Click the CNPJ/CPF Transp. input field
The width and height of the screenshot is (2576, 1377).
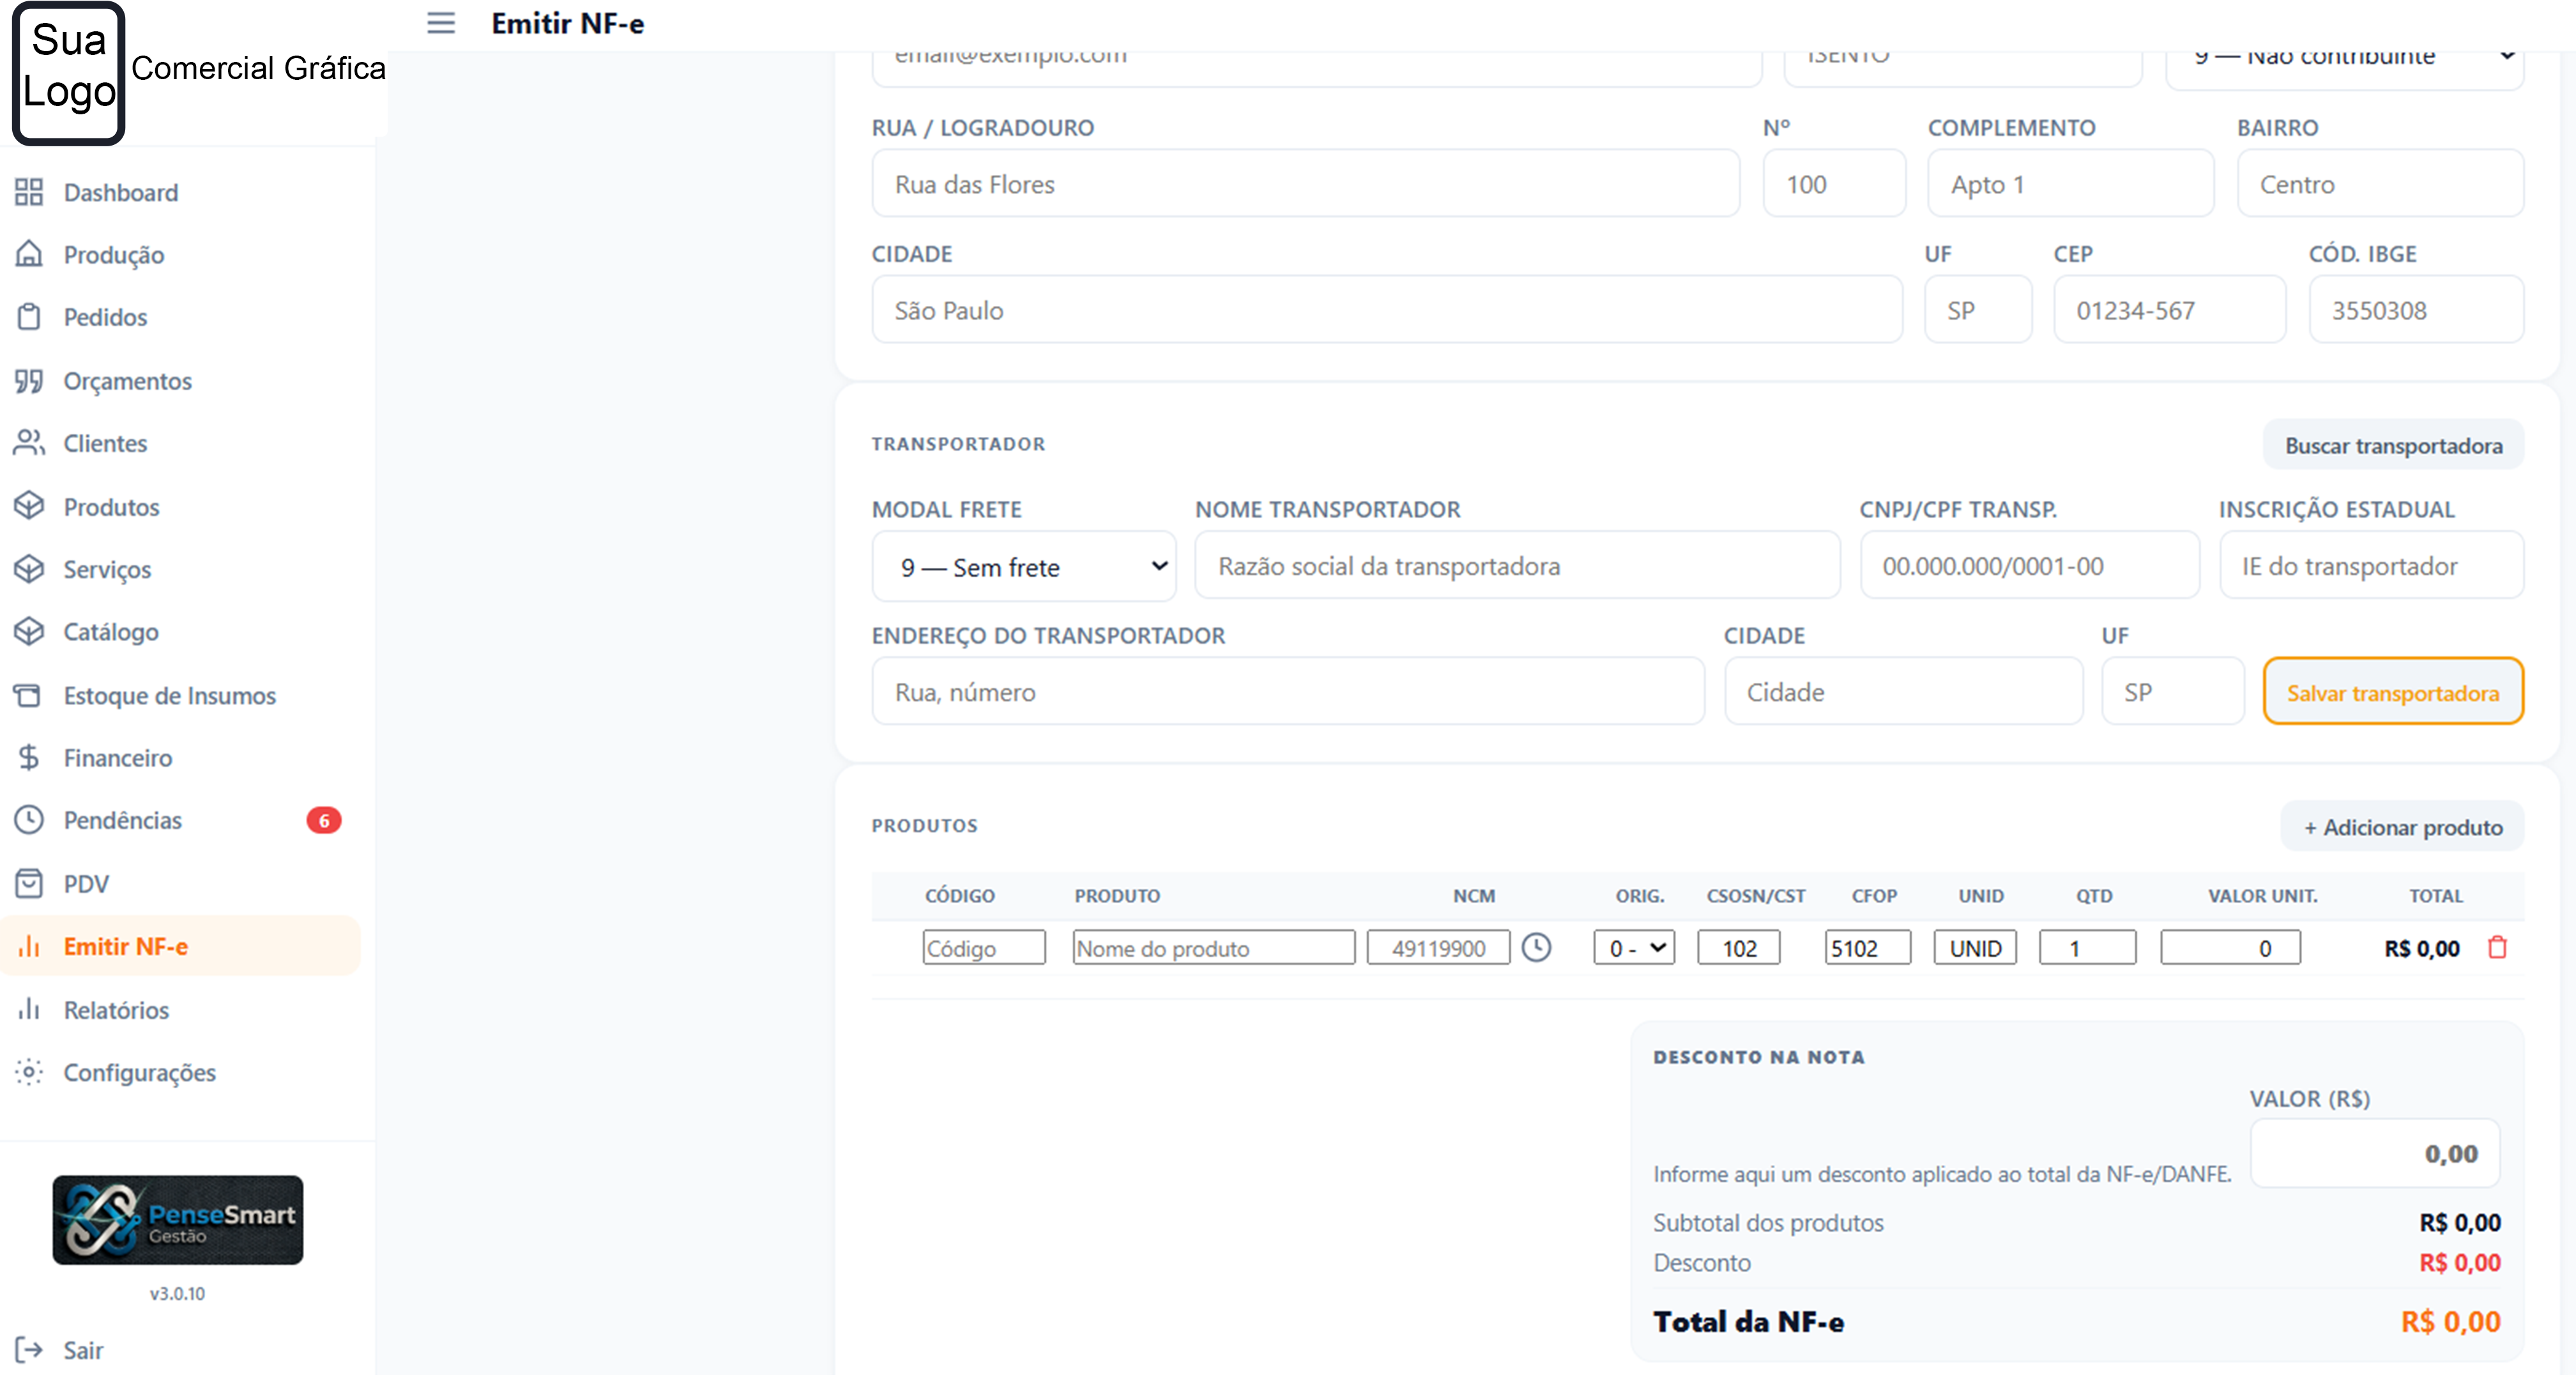2030,566
